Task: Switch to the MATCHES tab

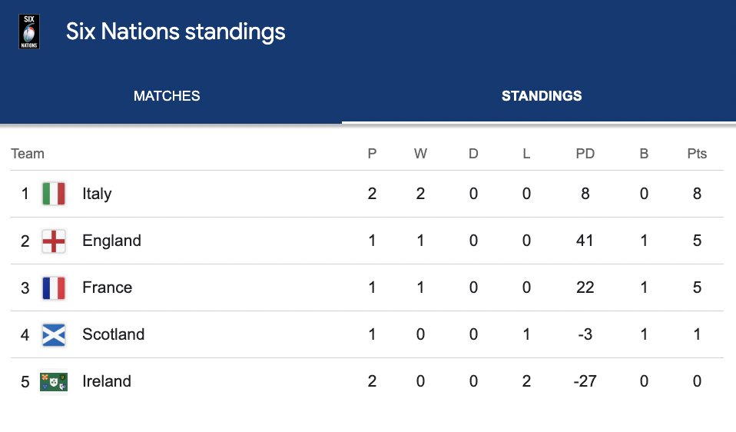Action: point(167,96)
